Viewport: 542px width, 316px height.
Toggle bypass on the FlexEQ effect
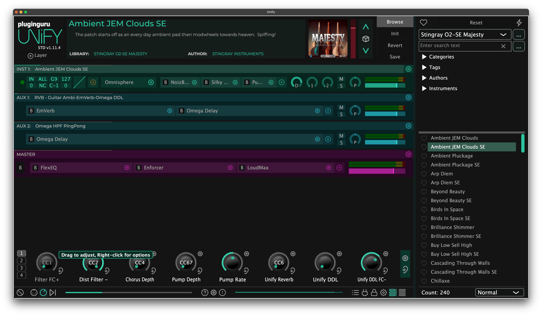point(35,168)
